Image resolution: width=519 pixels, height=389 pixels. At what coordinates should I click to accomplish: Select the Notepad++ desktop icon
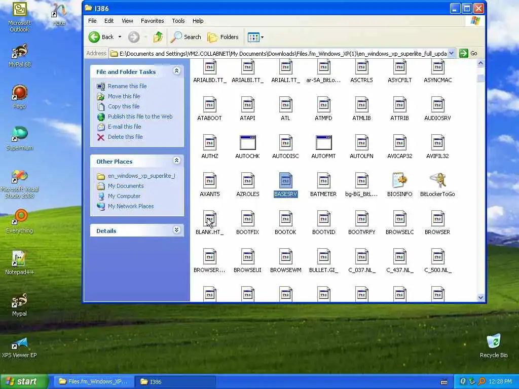[x=19, y=263]
